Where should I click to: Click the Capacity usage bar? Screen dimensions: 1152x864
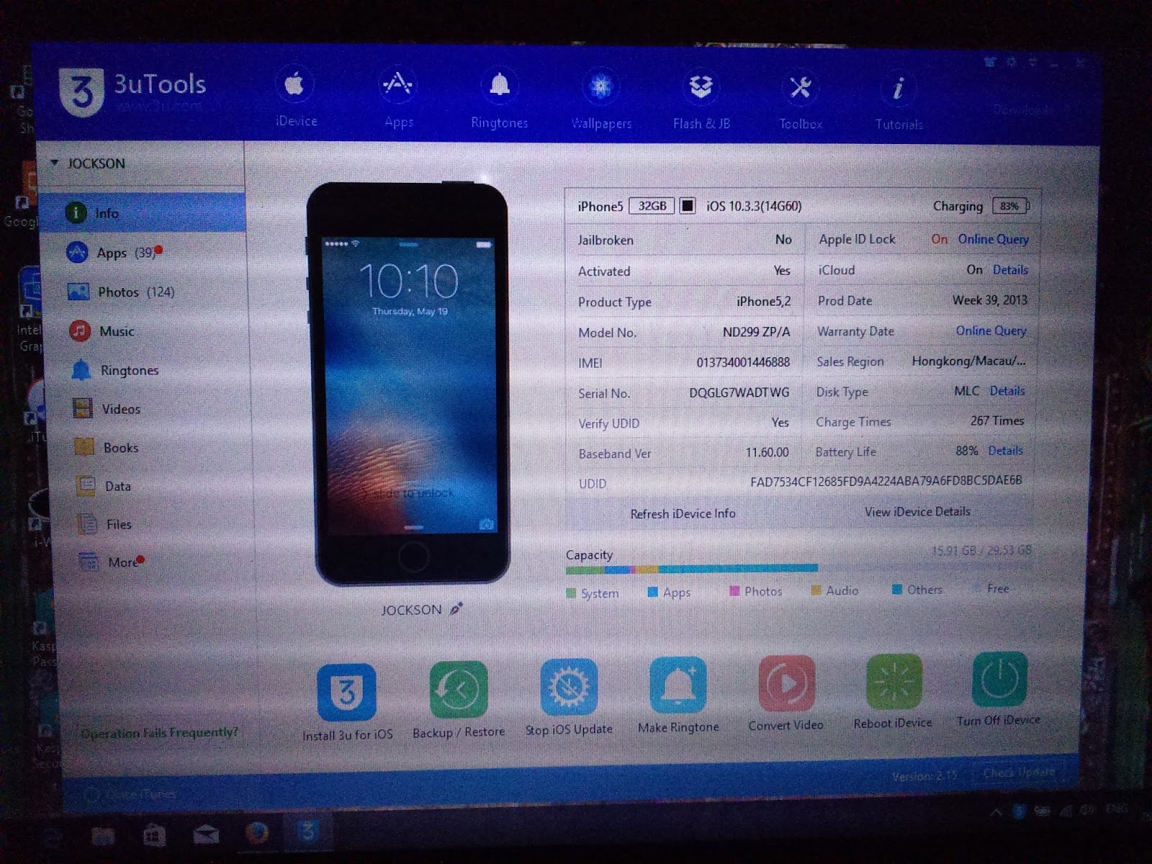click(799, 568)
